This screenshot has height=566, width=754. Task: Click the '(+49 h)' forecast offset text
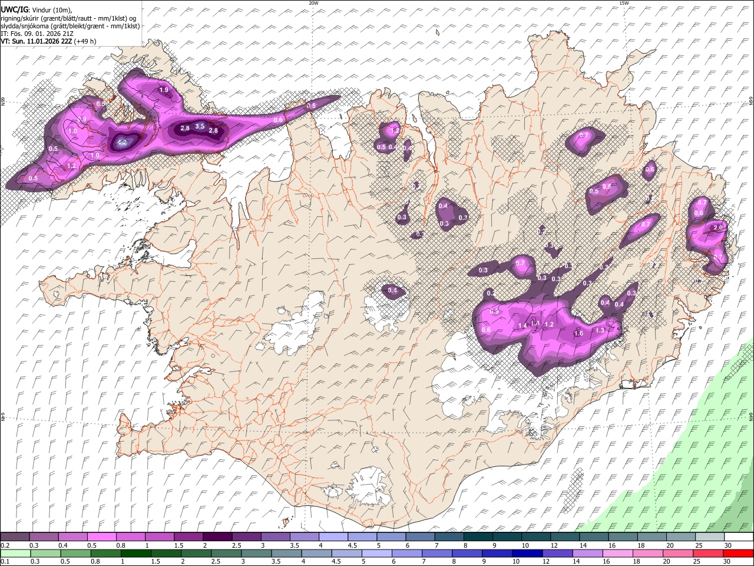[84, 41]
